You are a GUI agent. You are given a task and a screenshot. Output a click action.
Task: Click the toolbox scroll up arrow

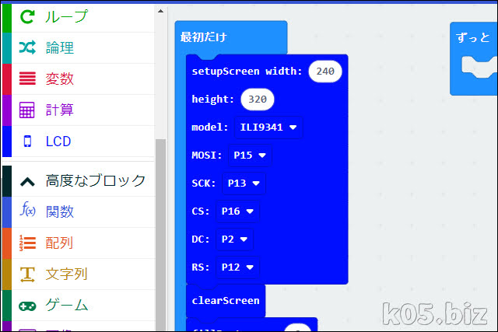(161, 11)
